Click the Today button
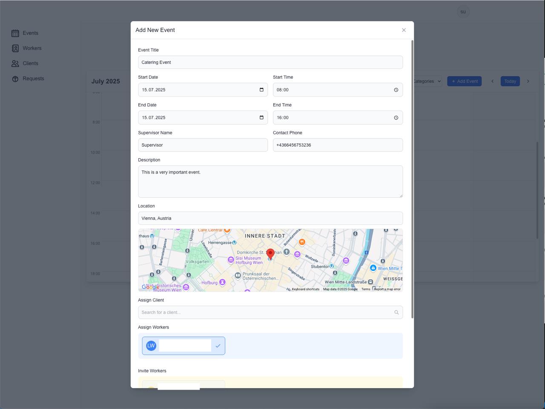545x409 pixels. [510, 81]
